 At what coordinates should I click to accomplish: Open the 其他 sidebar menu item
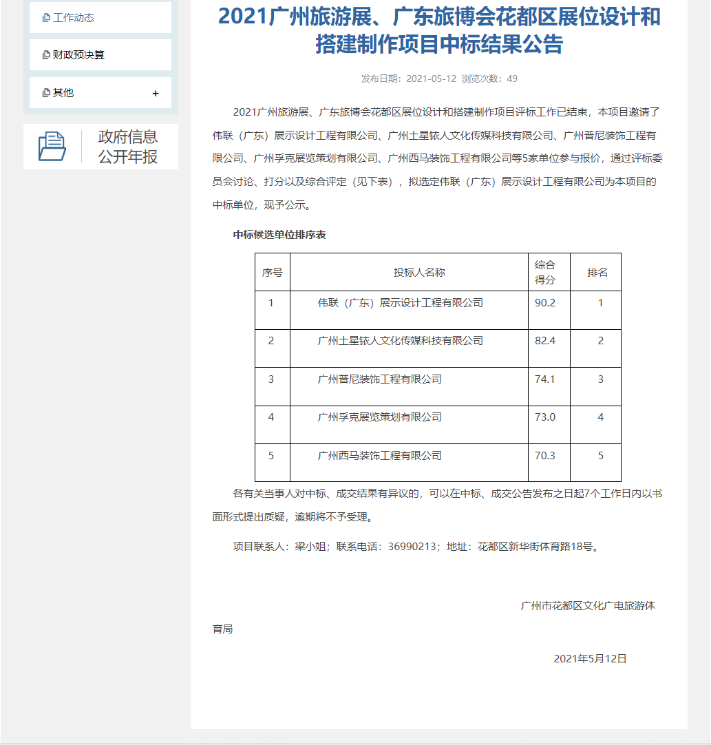[100, 93]
